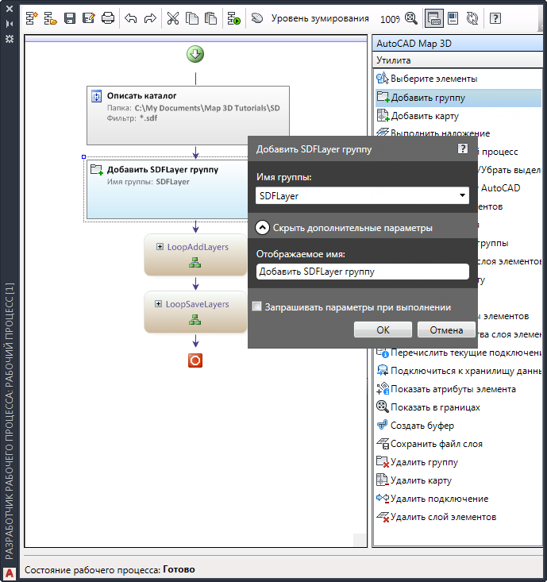Screen dimensions: 547x582
Task: Select Удалить группу activity
Action: (x=417, y=462)
